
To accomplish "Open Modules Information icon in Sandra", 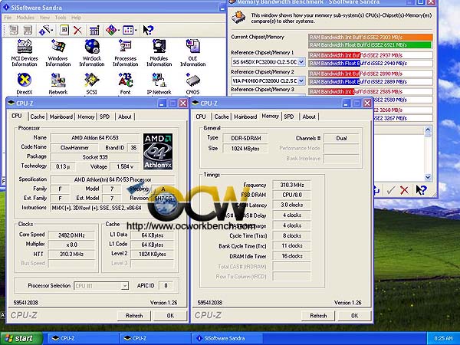I will (x=159, y=53).
